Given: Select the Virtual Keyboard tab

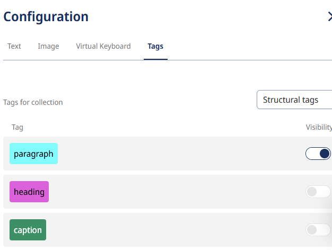Looking at the screenshot, I should [x=103, y=47].
